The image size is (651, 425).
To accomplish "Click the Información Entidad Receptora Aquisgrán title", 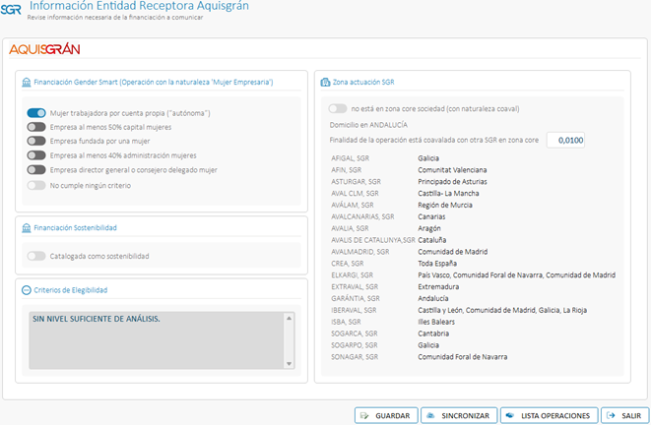I will [139, 6].
